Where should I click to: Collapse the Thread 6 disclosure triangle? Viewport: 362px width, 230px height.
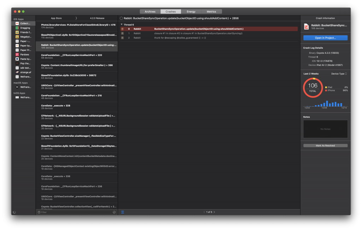click(121, 25)
